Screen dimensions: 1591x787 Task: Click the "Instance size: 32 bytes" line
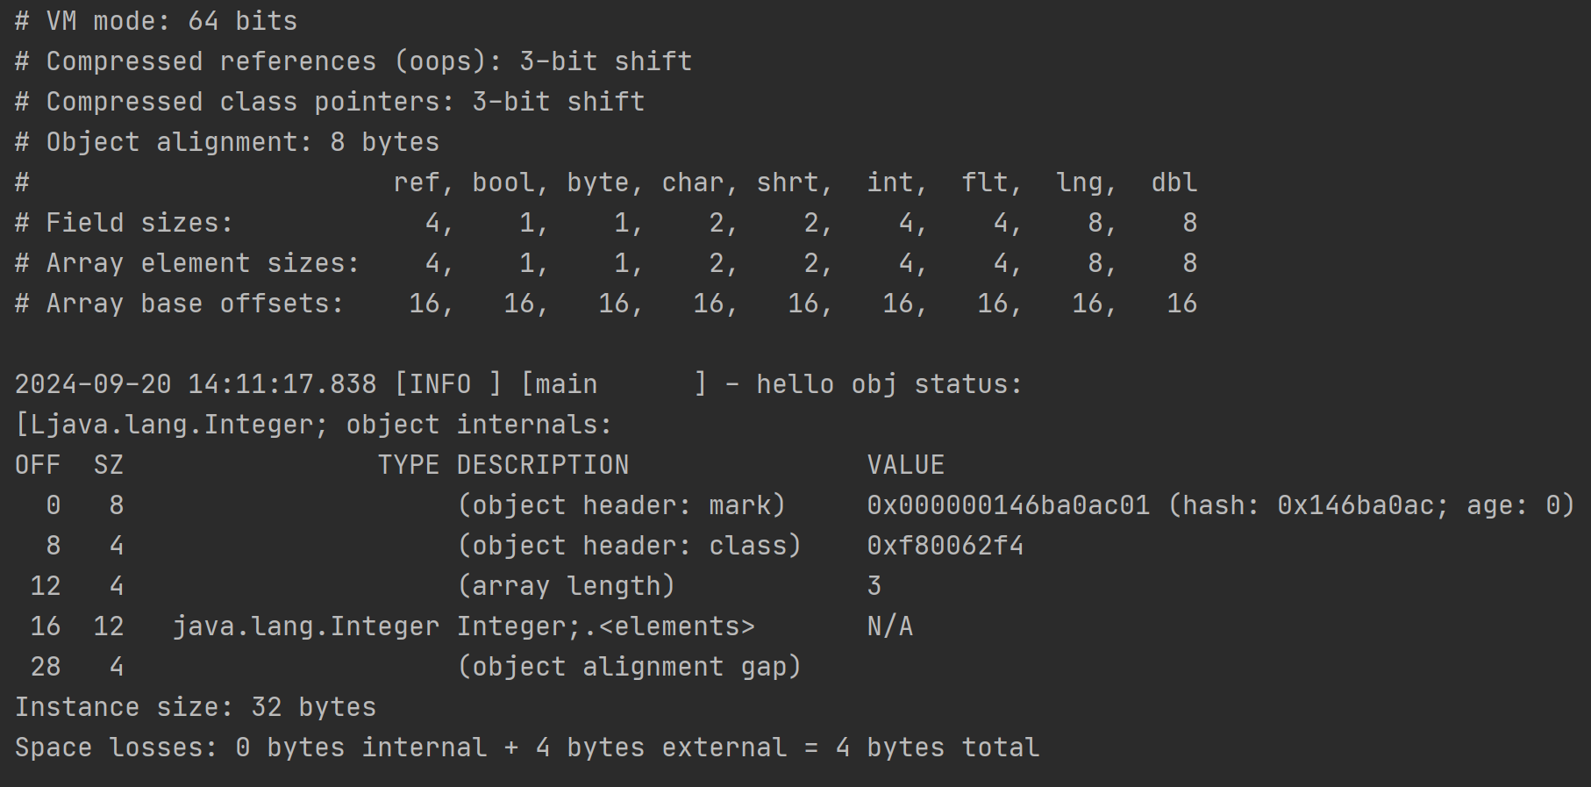pyautogui.click(x=195, y=707)
